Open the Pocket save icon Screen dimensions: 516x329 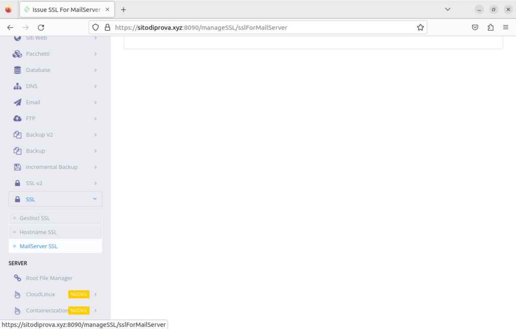[475, 28]
